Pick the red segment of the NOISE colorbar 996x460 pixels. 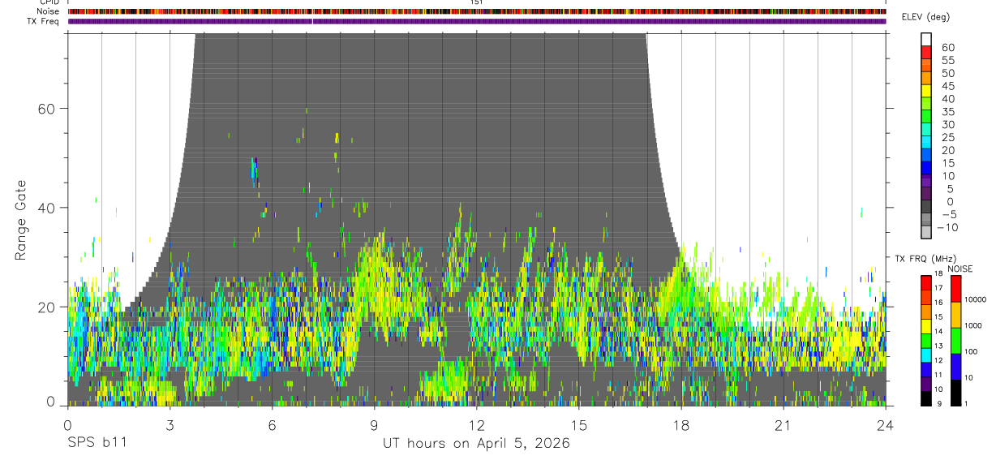tap(955, 289)
